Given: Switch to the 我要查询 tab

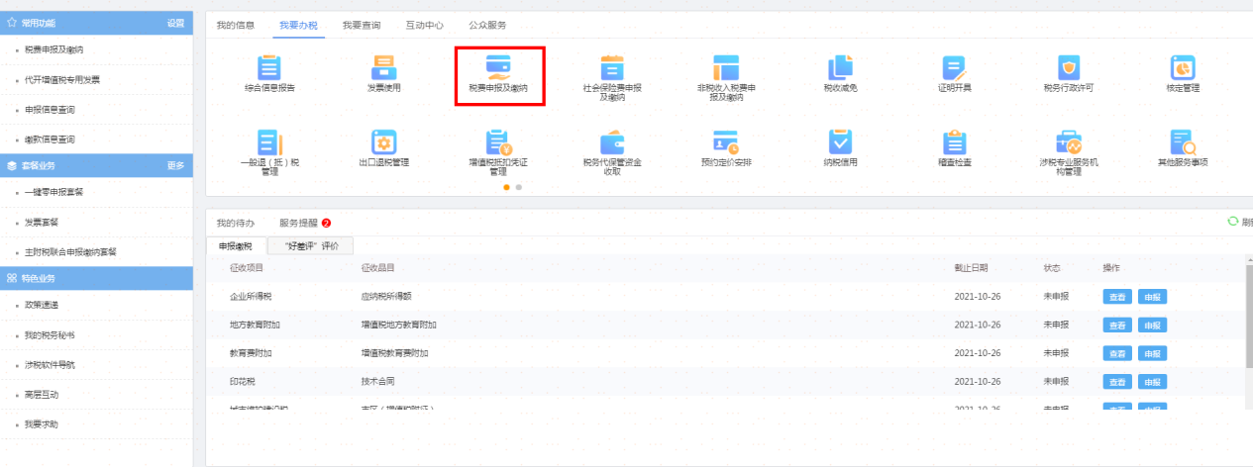Looking at the screenshot, I should 362,25.
